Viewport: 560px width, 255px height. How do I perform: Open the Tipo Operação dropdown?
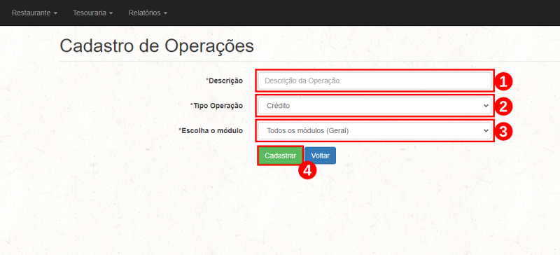click(x=374, y=106)
